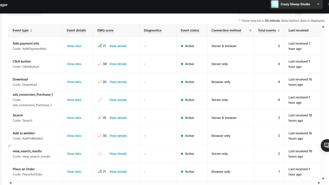Click the EMQ score column header

click(x=105, y=31)
